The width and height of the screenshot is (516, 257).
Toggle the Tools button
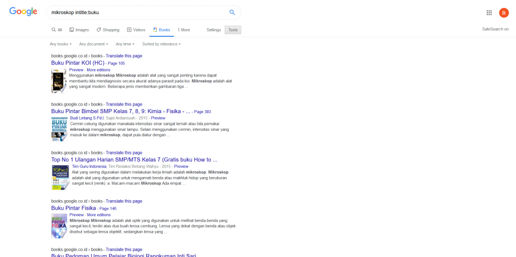tap(233, 30)
